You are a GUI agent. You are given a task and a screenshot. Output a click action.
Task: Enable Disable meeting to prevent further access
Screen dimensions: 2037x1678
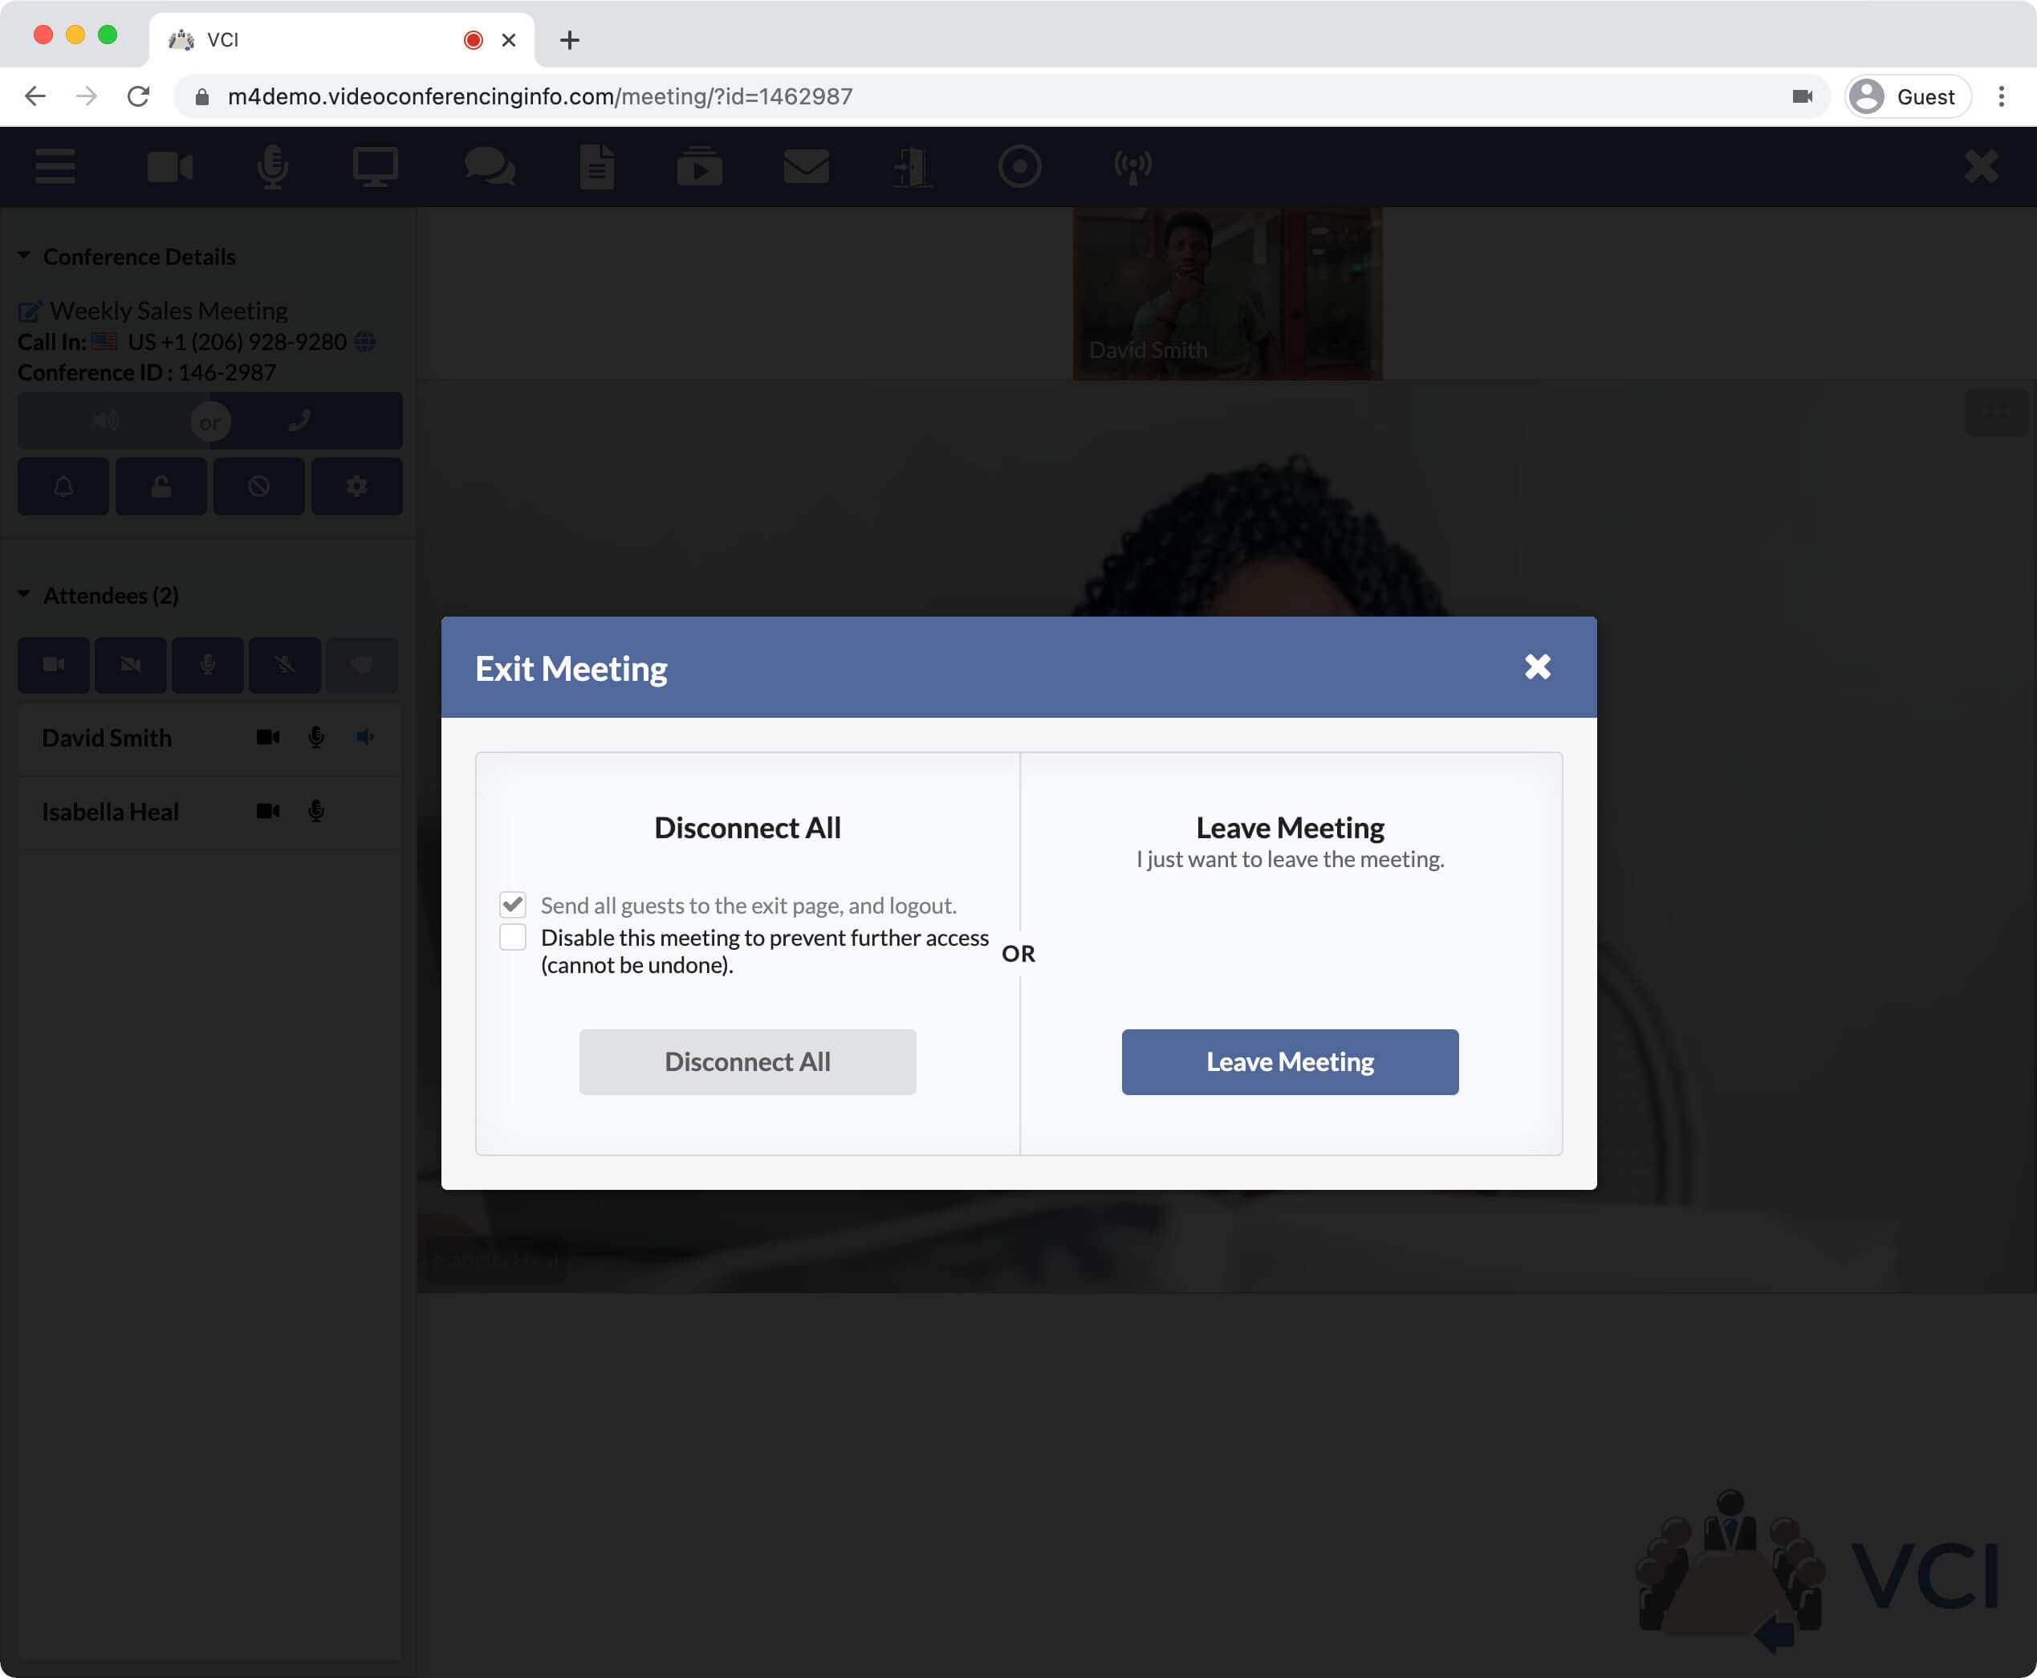514,936
